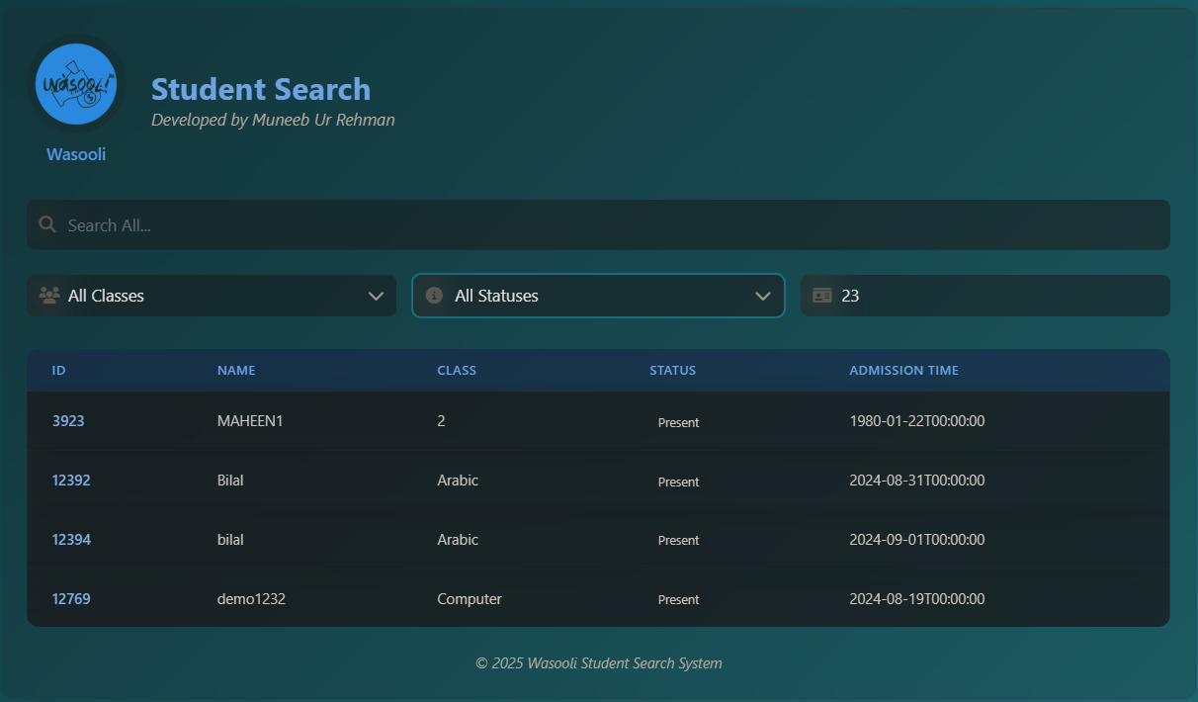The image size is (1198, 702).
Task: Click the ID filter field containing 23
Action: tap(998, 296)
